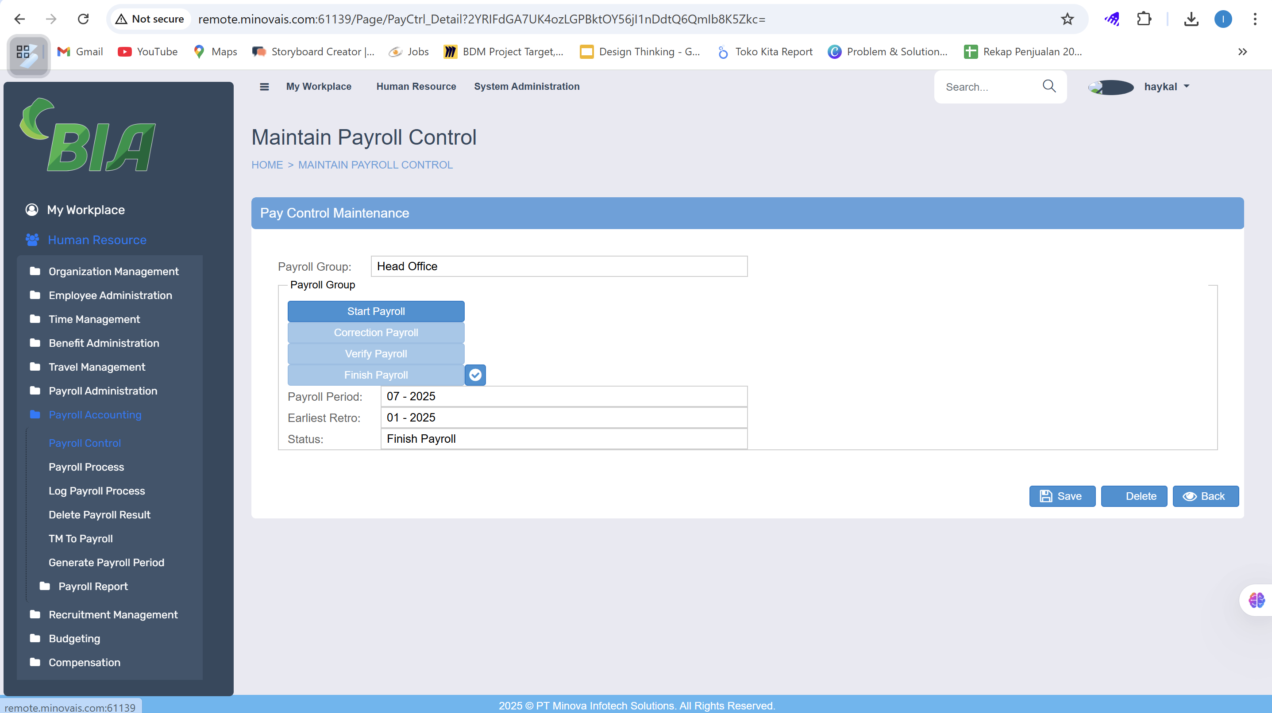Open the Toko Kita Report bookmark

pos(765,52)
